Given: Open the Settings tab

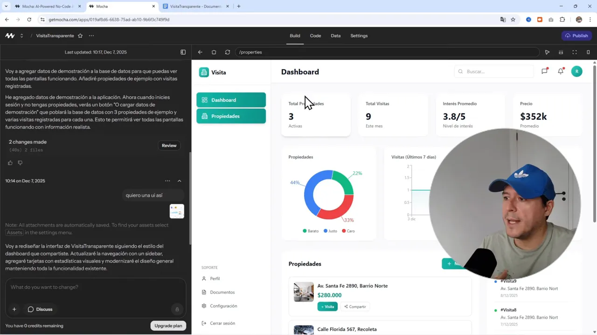Looking at the screenshot, I should pos(359,35).
